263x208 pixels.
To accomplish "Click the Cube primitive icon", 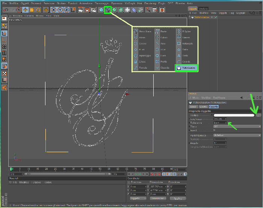I will (x=101, y=10).
